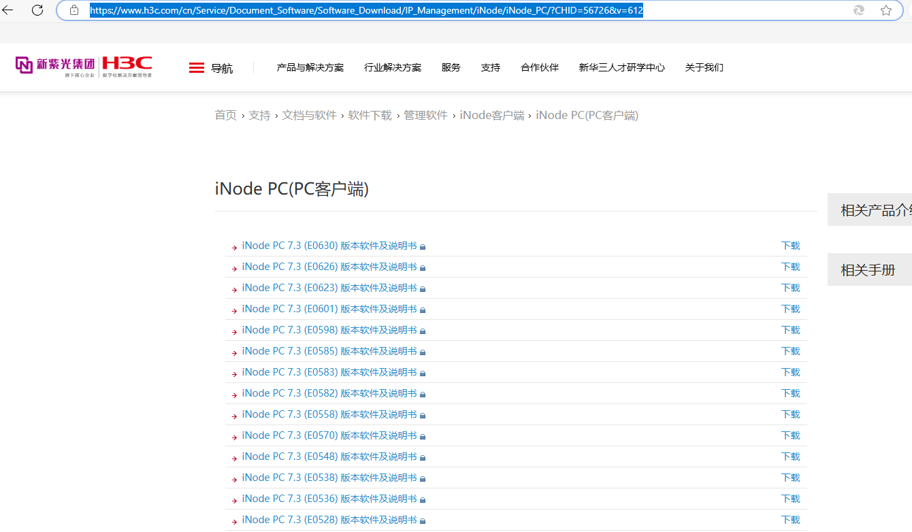Reload the page with refresh icon
The image size is (912, 532).
[37, 10]
